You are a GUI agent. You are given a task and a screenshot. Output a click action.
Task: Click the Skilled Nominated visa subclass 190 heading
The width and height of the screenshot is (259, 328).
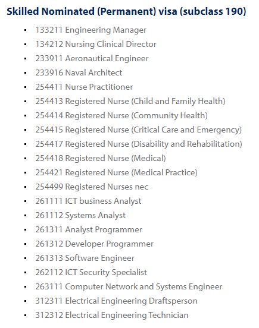click(x=126, y=11)
